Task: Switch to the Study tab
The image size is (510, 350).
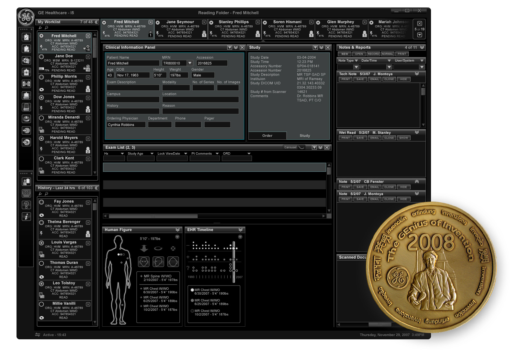Action: [x=305, y=136]
